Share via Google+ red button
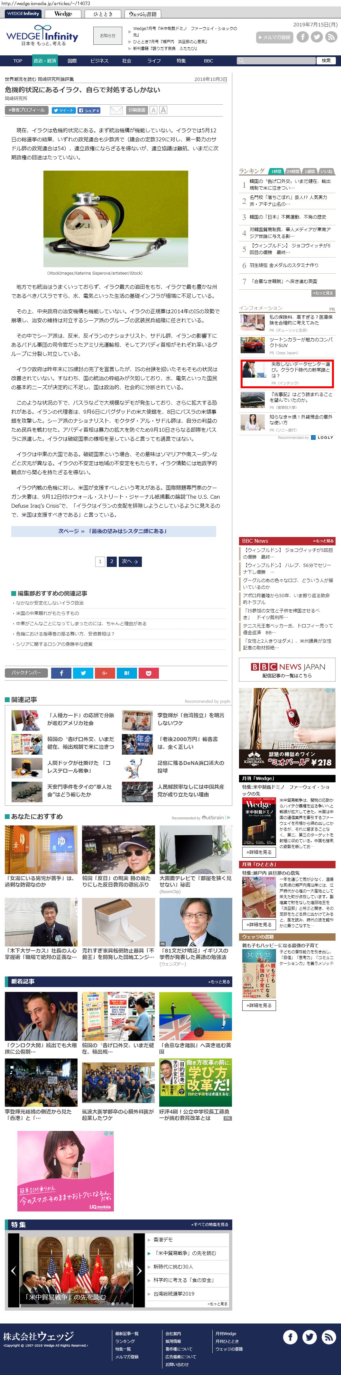This screenshot has width=341, height=1375. [105, 673]
